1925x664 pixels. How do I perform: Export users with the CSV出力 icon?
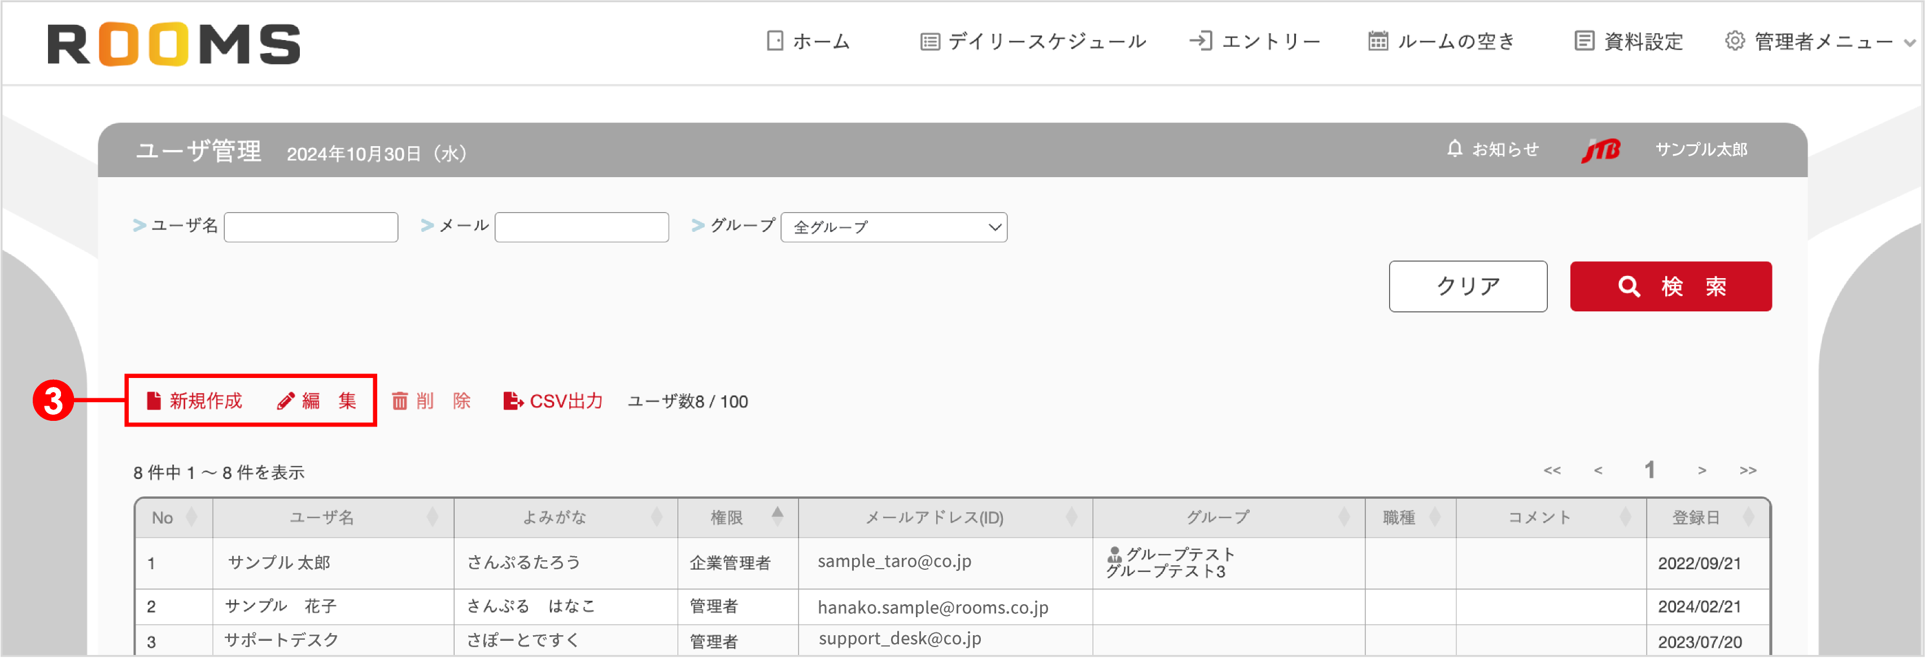pos(512,401)
